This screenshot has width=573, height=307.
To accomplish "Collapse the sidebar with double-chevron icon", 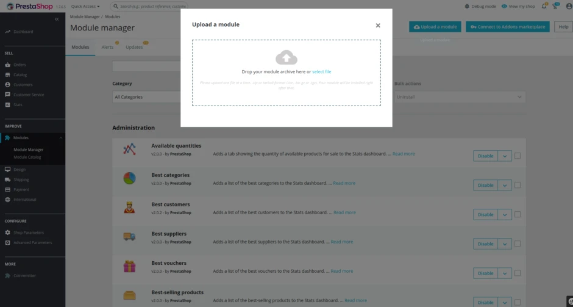I will [x=57, y=19].
